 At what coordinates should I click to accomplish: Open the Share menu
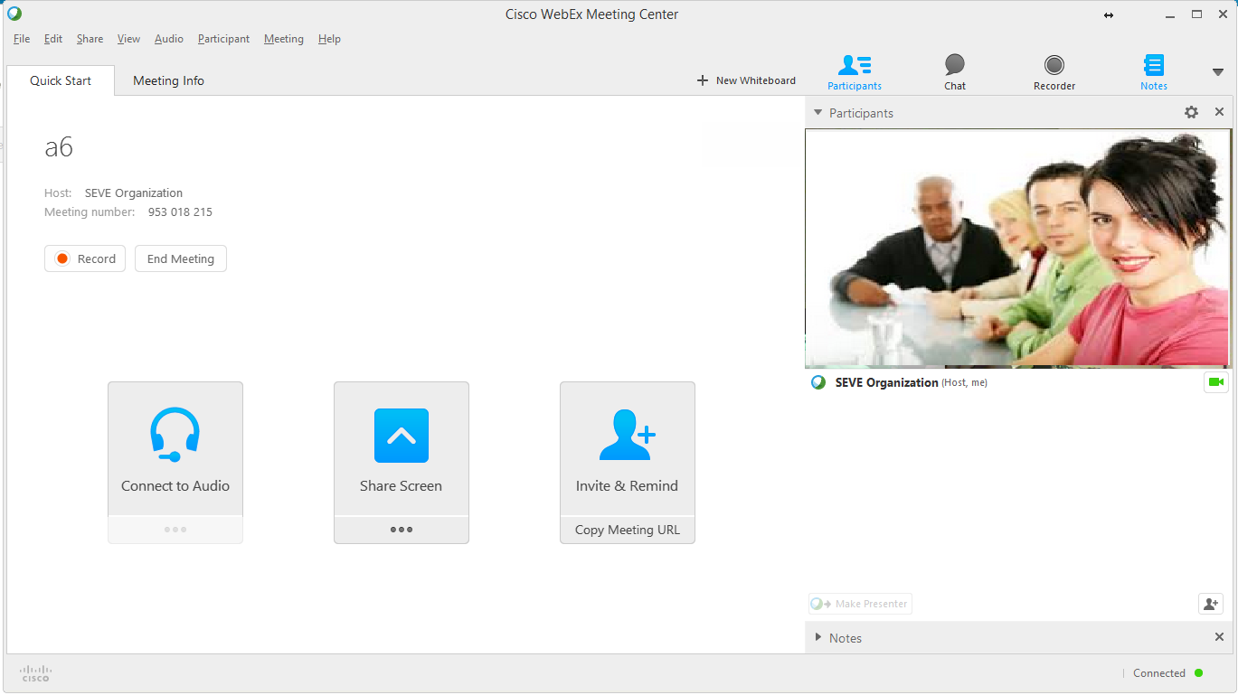coord(90,39)
